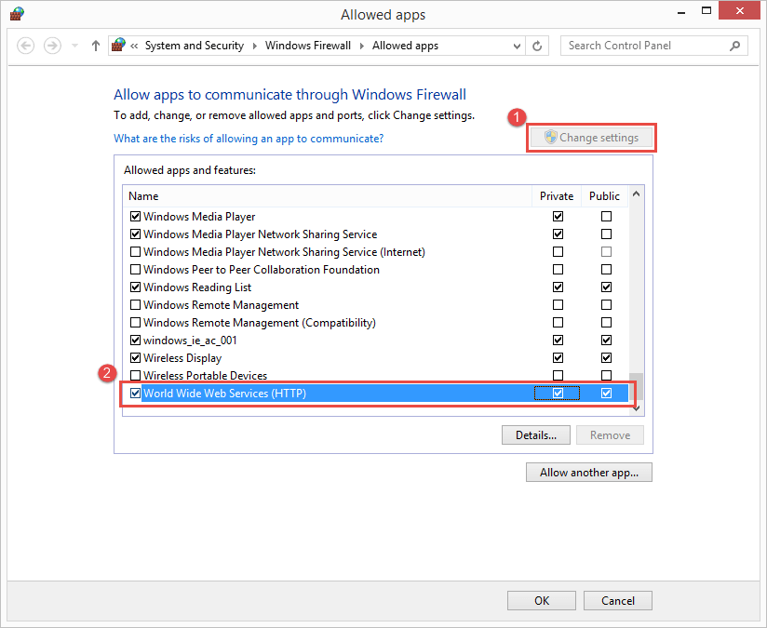Close the Allowed apps window
Viewport: 767px width, 628px height.
[x=740, y=11]
